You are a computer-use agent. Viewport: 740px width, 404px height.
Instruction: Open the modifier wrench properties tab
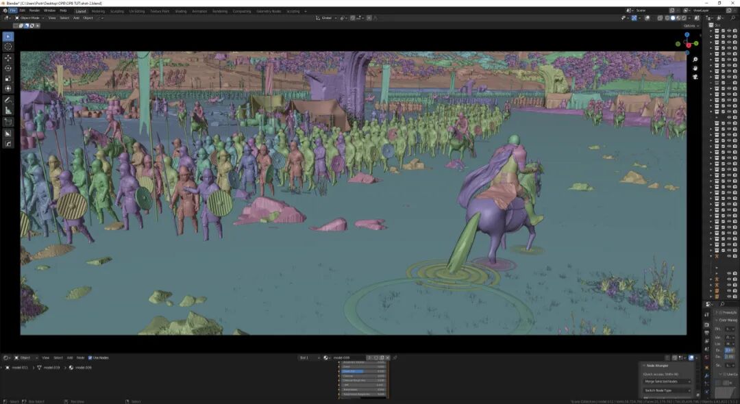[706, 376]
